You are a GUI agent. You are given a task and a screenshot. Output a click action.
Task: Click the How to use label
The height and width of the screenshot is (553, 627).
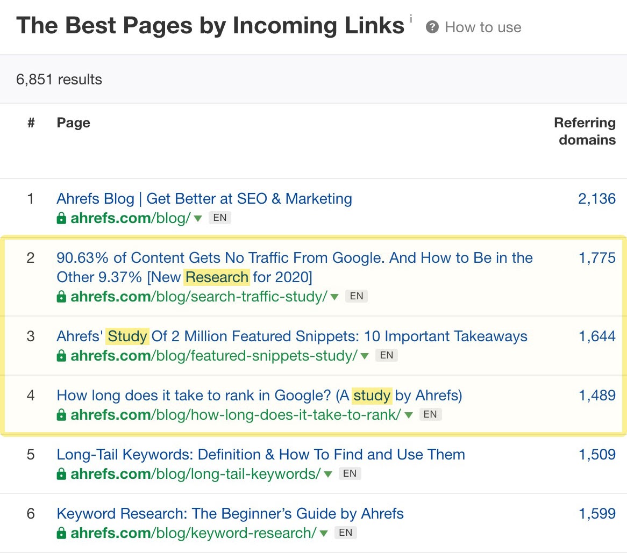click(x=482, y=27)
